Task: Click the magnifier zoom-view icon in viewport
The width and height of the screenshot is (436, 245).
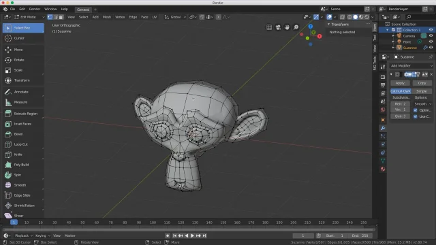Action: pyautogui.click(x=296, y=27)
